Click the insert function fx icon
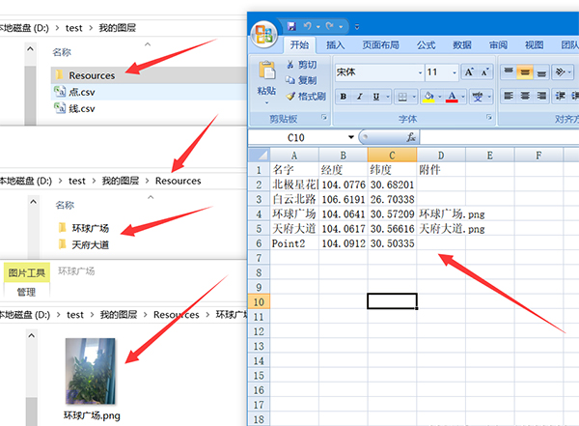 tap(411, 138)
